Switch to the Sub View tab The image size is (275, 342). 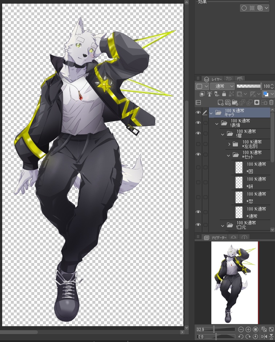tap(234, 237)
